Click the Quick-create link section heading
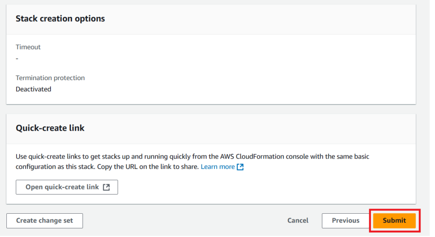This screenshot has width=435, height=237. pos(50,128)
